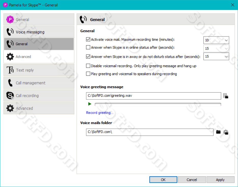The height and width of the screenshot is (187, 238).
Task: Toggle Activate voice mail checkbox
Action: click(88, 39)
